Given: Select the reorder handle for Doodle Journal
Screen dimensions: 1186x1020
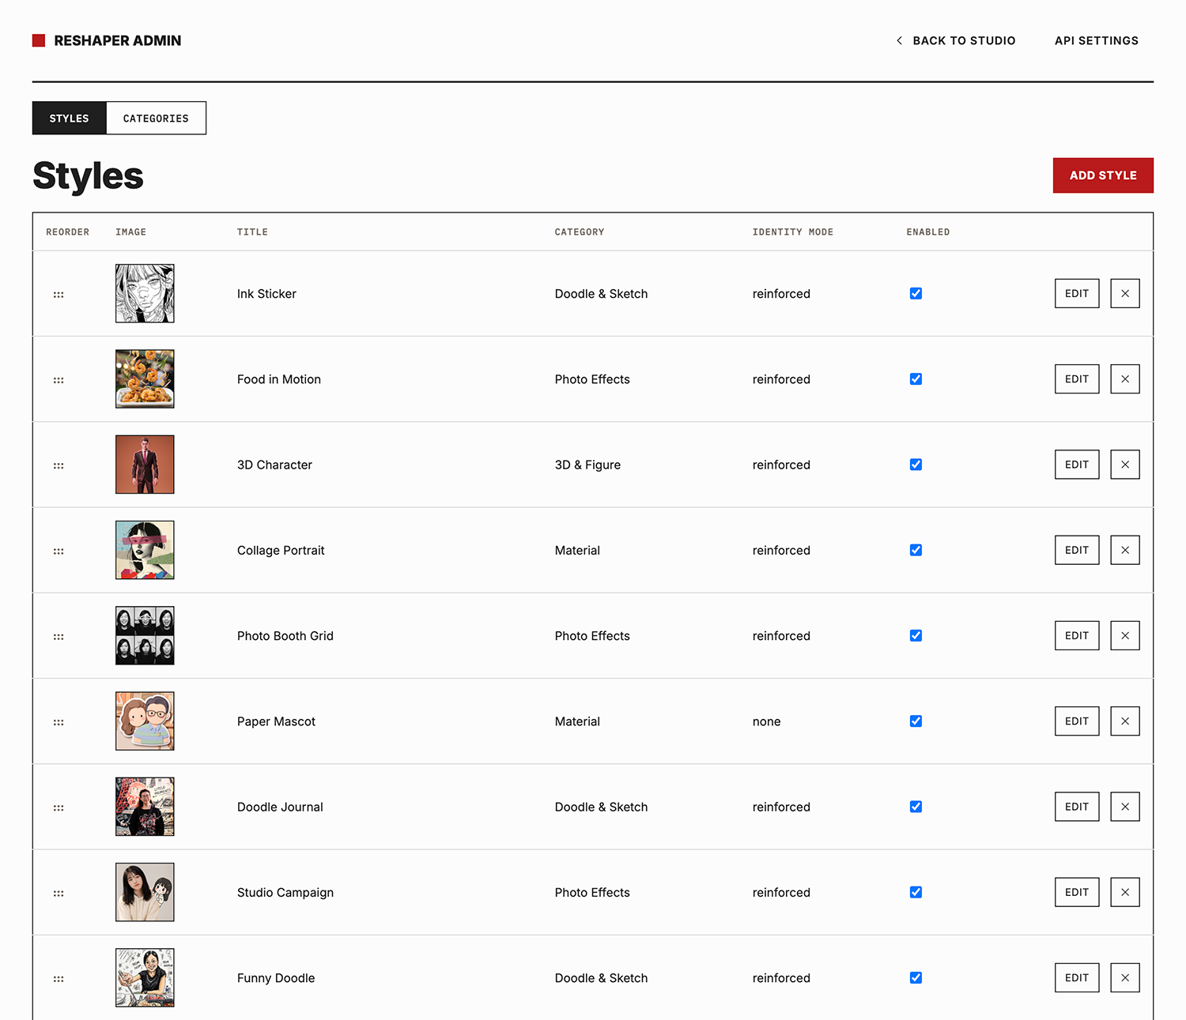Looking at the screenshot, I should tap(59, 807).
